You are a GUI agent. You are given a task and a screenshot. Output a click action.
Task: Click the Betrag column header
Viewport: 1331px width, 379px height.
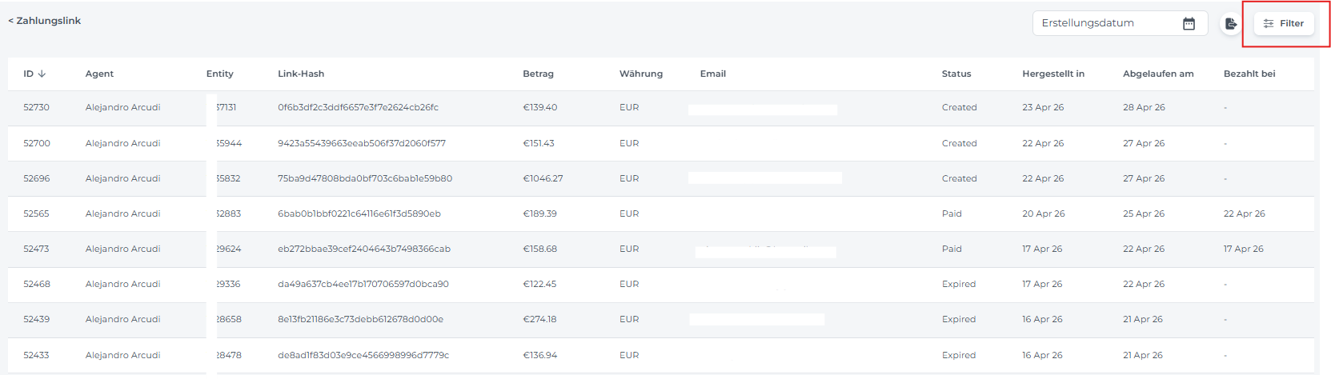[538, 74]
